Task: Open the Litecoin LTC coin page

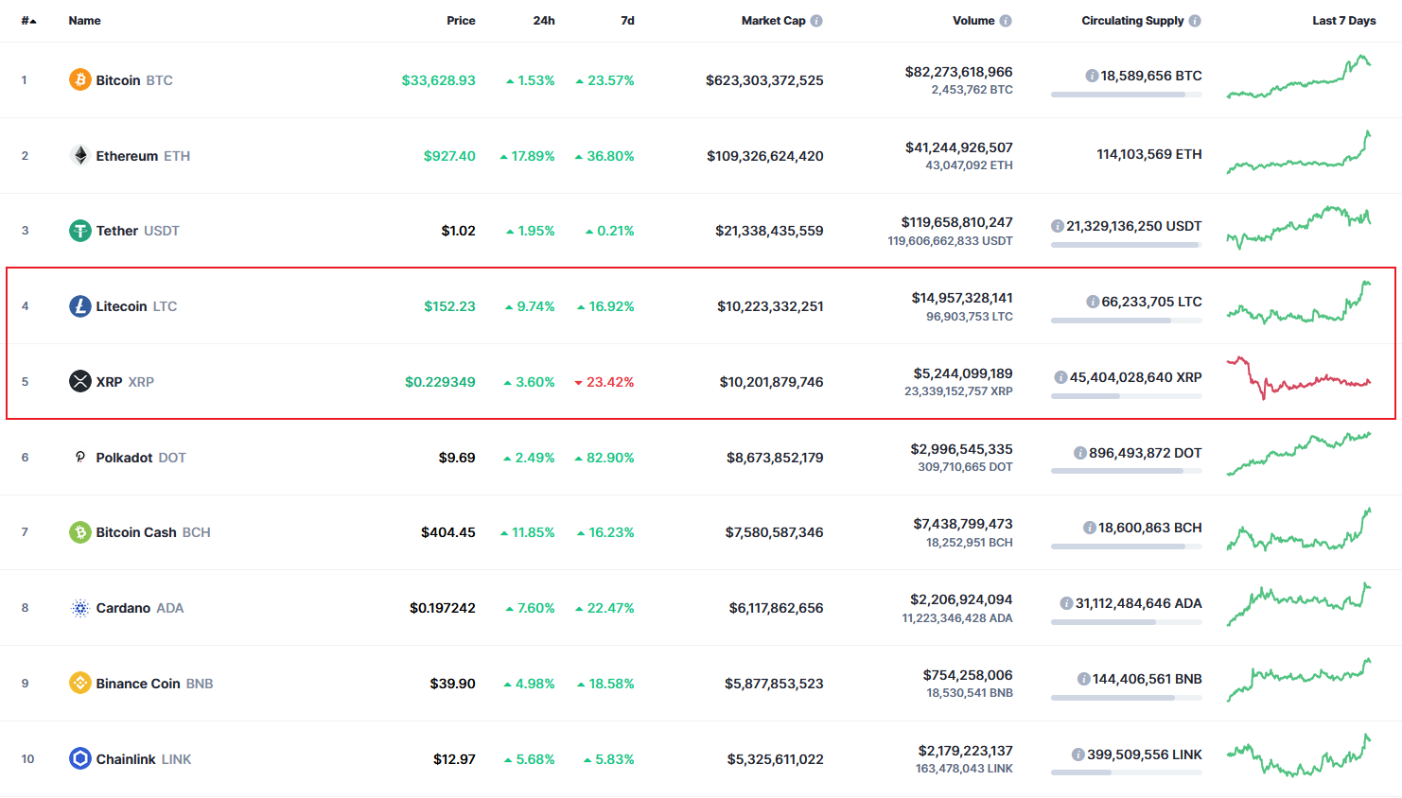Action: tap(136, 306)
